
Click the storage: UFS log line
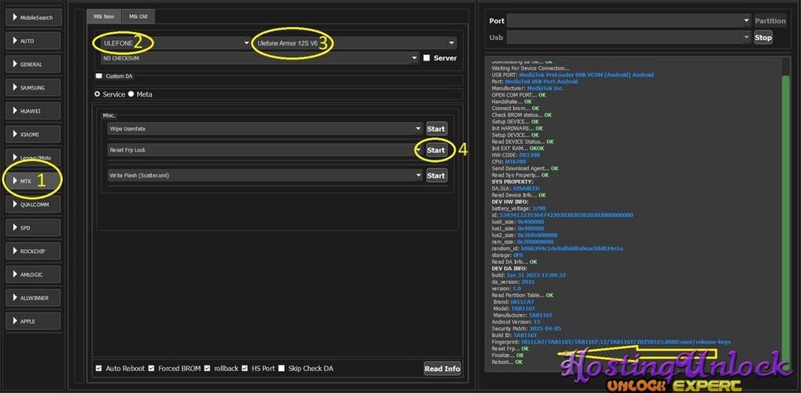(508, 255)
